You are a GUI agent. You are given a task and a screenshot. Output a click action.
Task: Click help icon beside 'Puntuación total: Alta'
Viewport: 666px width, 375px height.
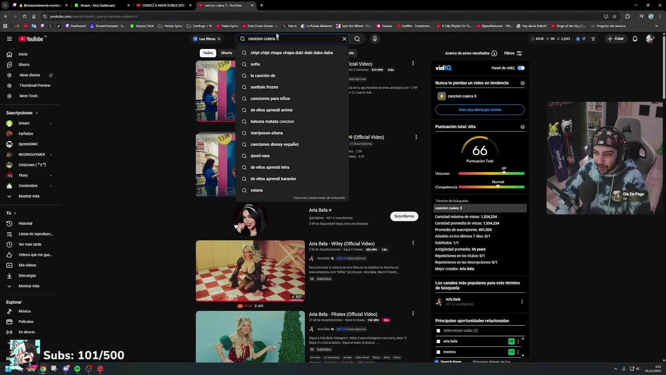point(522,127)
